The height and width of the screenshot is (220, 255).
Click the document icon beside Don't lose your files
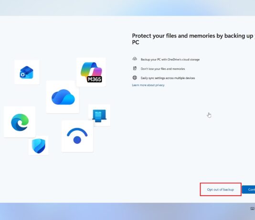[x=135, y=69]
